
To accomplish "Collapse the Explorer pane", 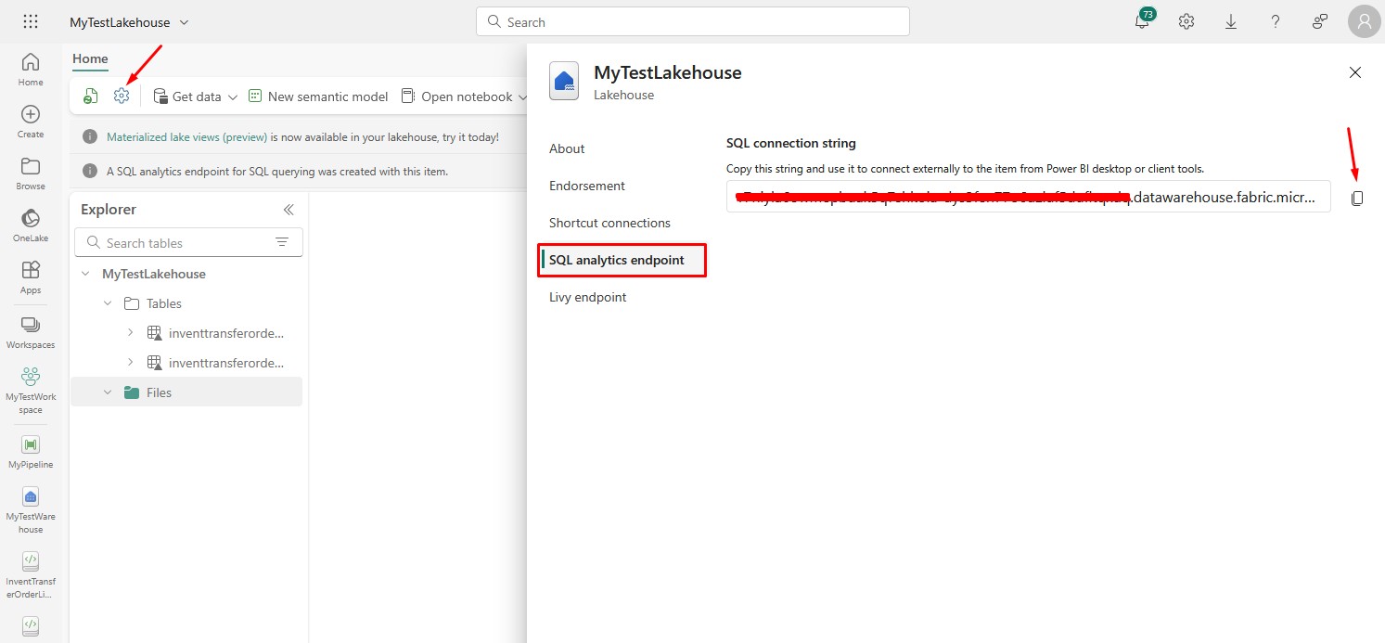I will [x=289, y=210].
